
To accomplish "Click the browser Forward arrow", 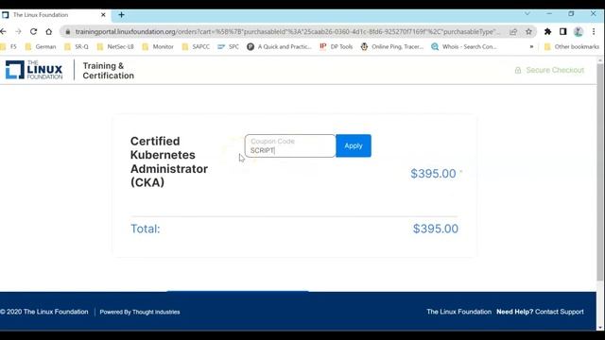I will pos(18,31).
